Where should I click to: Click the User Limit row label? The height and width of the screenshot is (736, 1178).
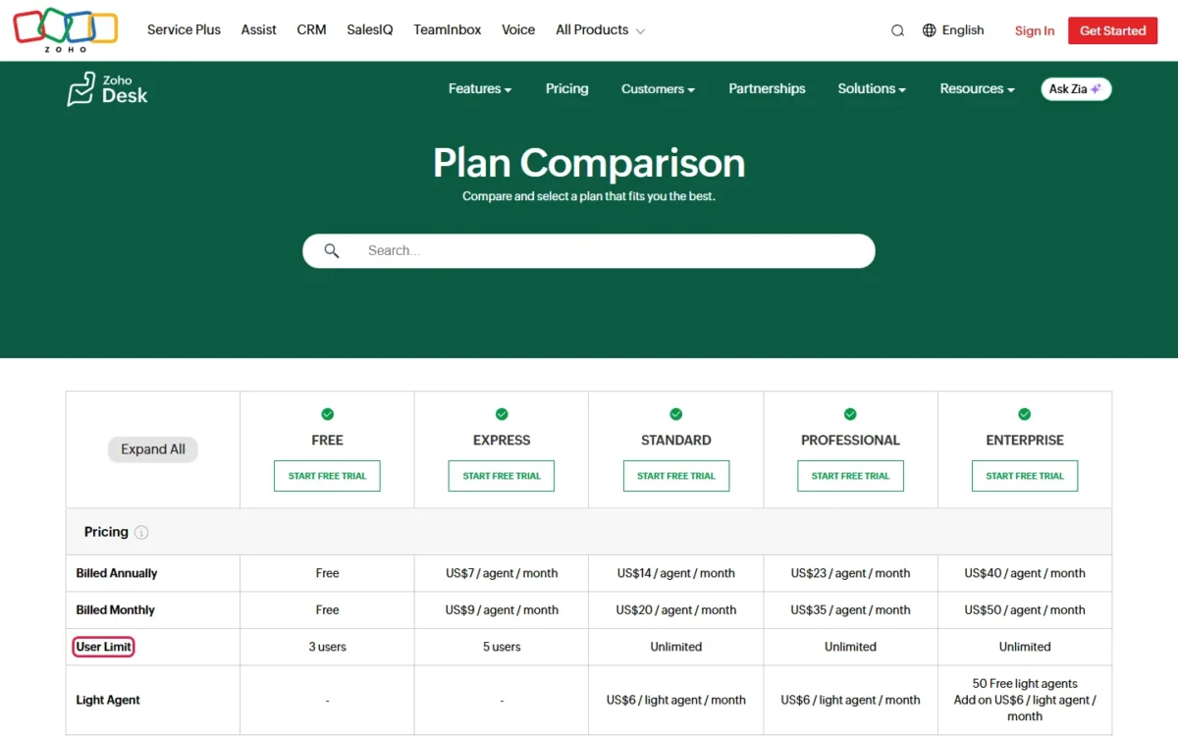coord(103,647)
